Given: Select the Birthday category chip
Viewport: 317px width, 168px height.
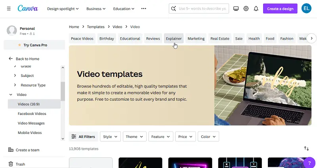Looking at the screenshot, I should point(107,38).
